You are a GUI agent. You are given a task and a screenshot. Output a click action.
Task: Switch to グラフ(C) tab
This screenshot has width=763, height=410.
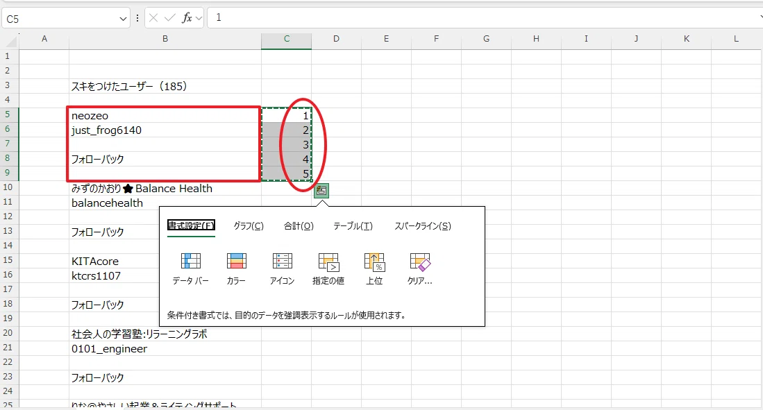[249, 225]
